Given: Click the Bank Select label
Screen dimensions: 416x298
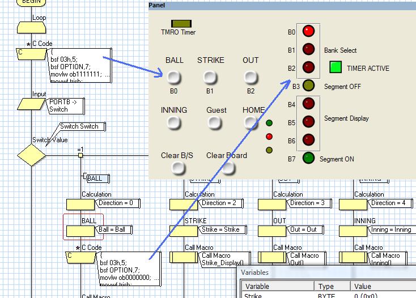Looking at the screenshot, I should tap(341, 50).
